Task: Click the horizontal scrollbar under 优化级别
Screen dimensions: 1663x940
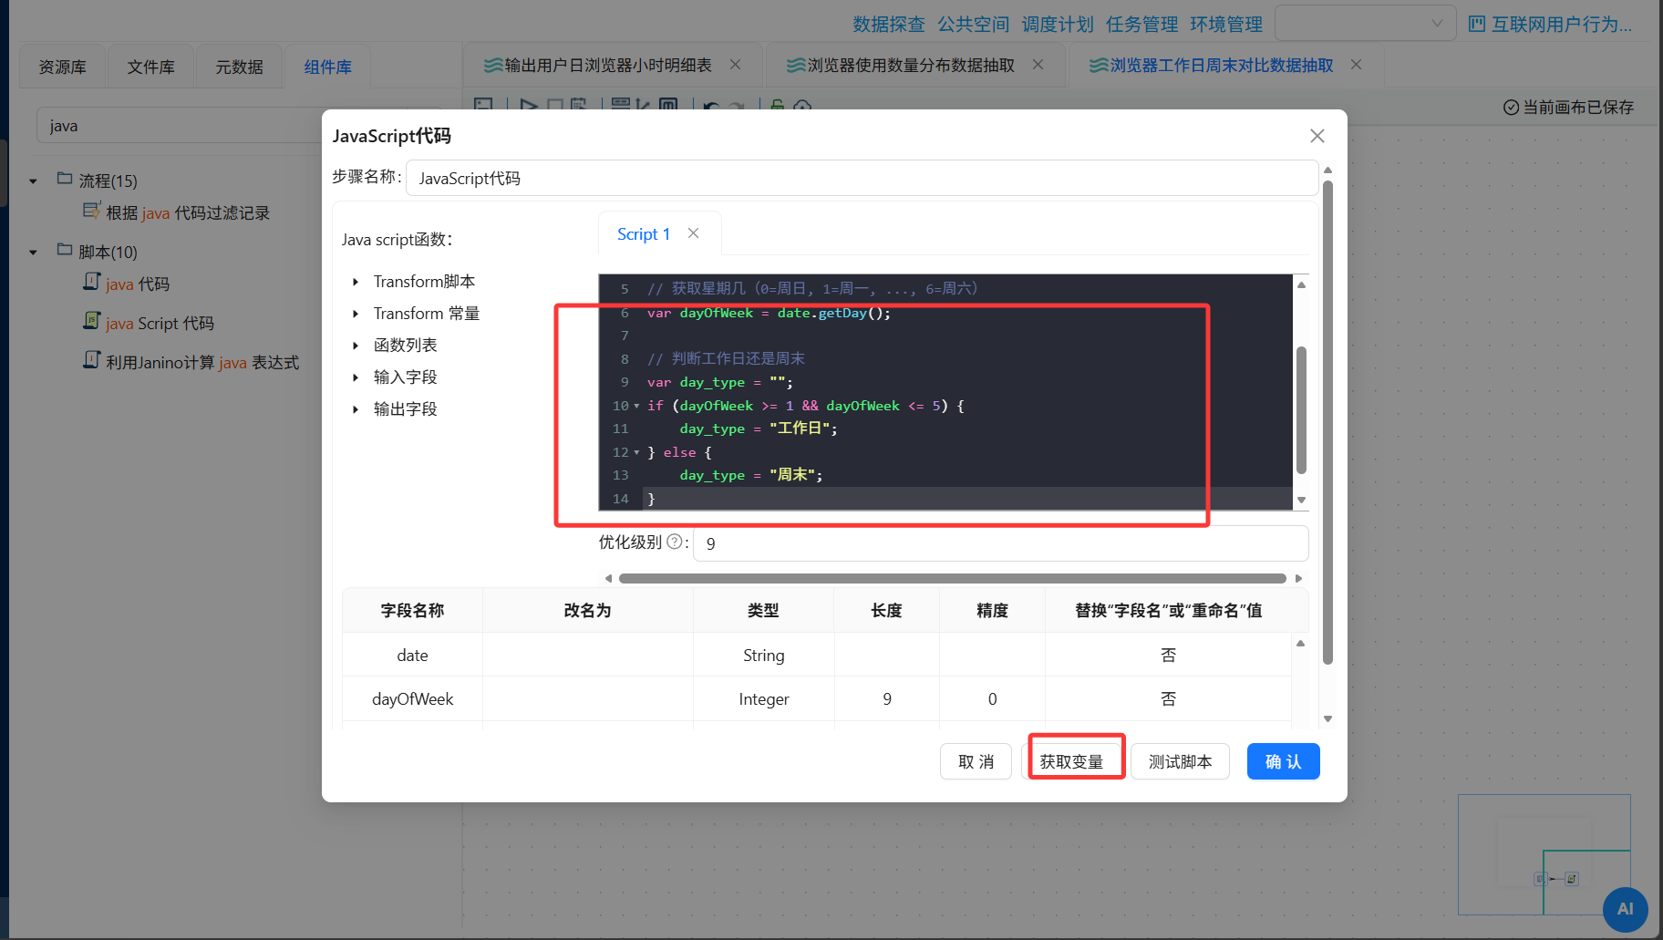Action: click(x=952, y=578)
